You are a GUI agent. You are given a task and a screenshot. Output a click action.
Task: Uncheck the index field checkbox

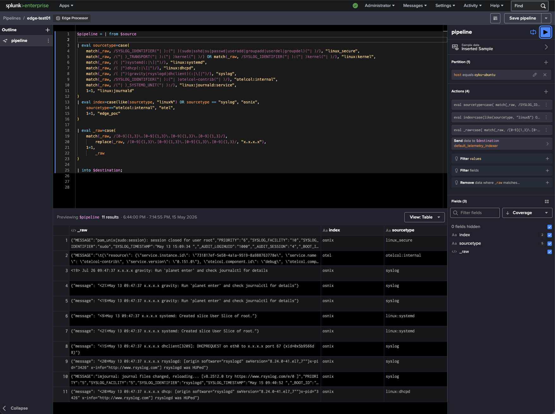[x=550, y=235]
